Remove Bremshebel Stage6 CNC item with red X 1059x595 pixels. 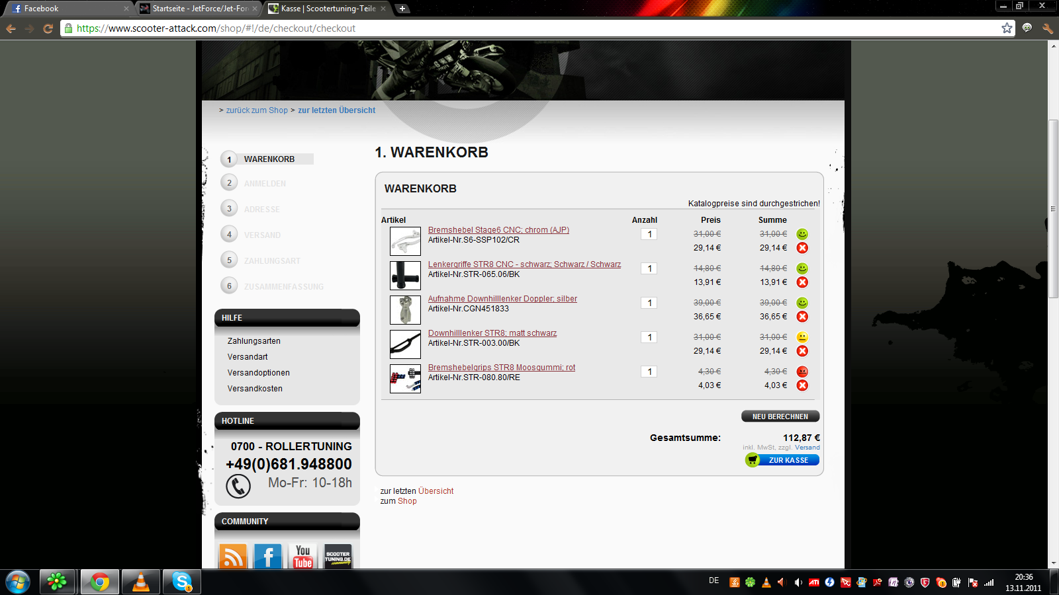pyautogui.click(x=802, y=248)
